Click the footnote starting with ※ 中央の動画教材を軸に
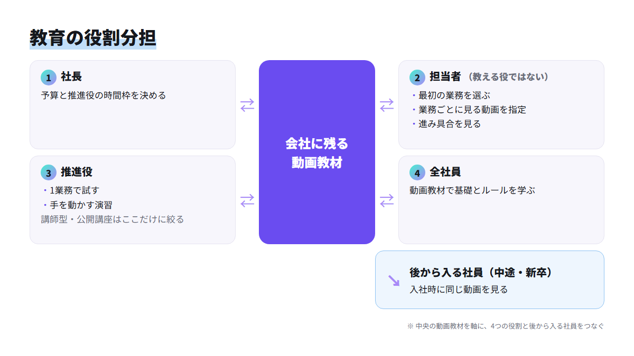The image size is (634, 356). pos(506,326)
